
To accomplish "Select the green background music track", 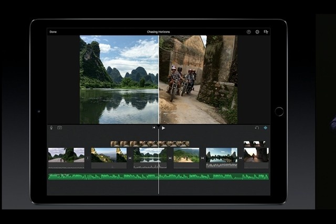I will [159, 177].
